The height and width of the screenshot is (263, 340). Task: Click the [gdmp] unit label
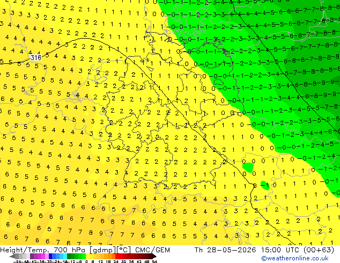[x=103, y=250]
